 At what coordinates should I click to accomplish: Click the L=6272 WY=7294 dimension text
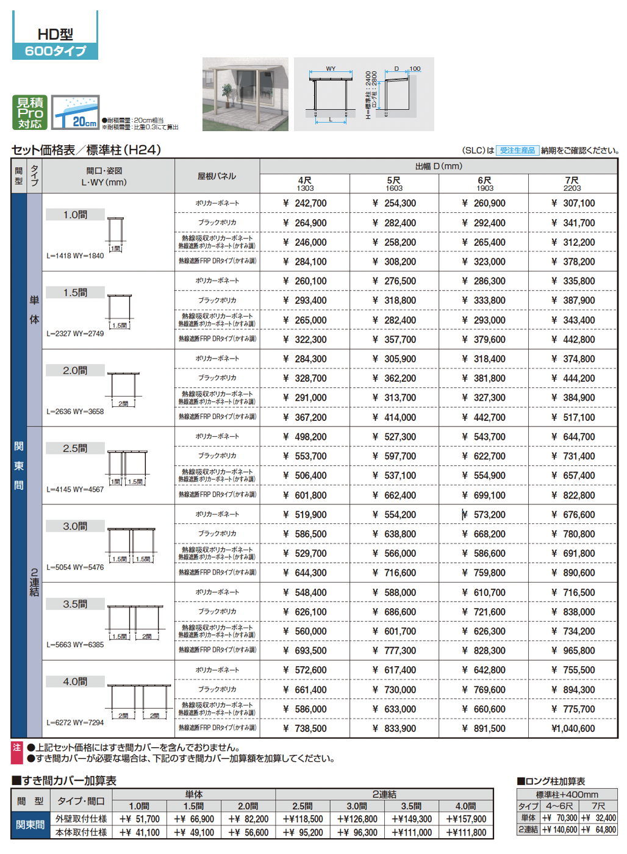[75, 723]
